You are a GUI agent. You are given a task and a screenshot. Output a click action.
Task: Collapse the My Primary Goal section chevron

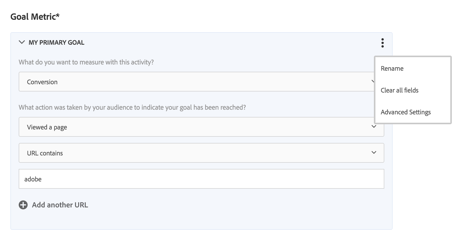tap(22, 42)
